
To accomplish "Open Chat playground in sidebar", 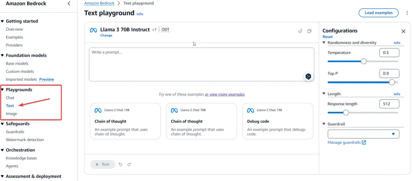I will (10, 98).
